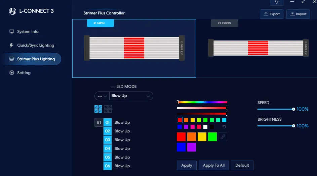The height and width of the screenshot is (176, 317).
Task: Toggle the checked blue strip selection group
Action: (x=98, y=109)
